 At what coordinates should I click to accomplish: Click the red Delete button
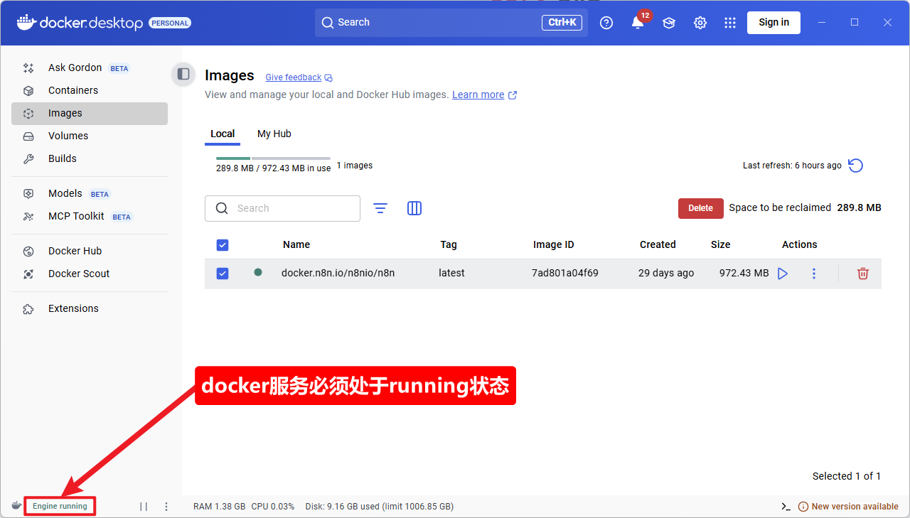tap(700, 208)
